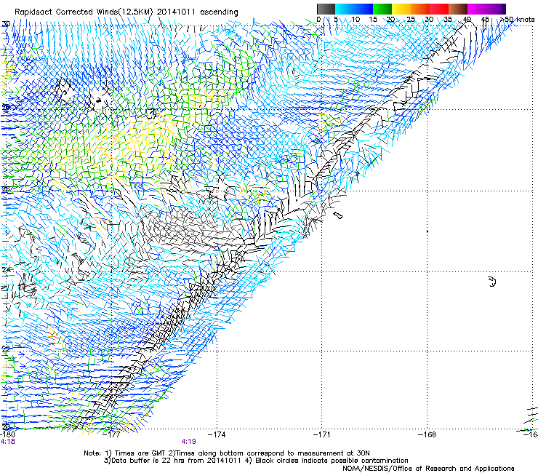
Task: Select the brown 35-40 knots color segment
Action: pos(458,9)
